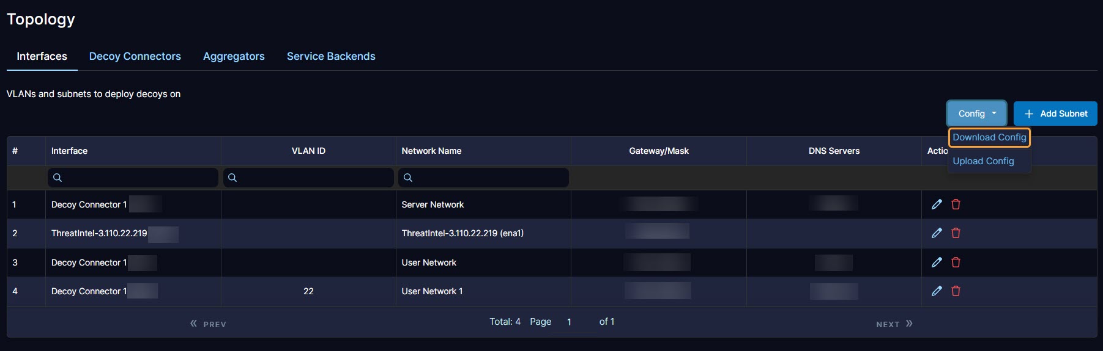Edit the Server Network row with pencil icon
This screenshot has height=351, width=1103.
tap(937, 204)
